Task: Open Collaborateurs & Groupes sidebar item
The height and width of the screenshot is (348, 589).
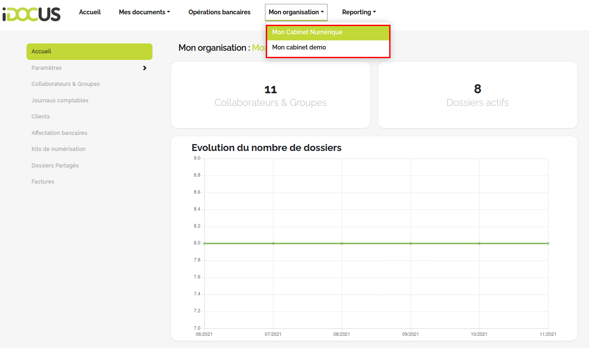Action: [x=66, y=84]
